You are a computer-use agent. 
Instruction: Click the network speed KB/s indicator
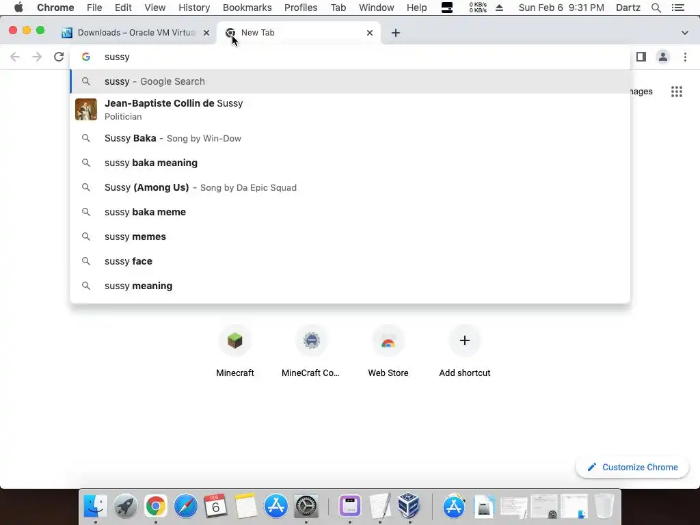[478, 8]
